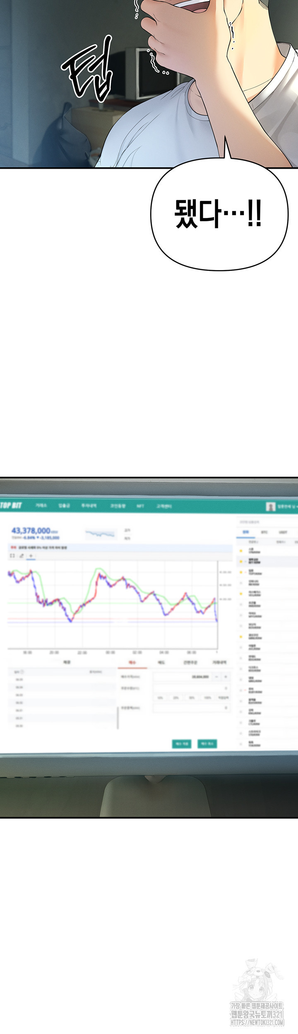Screen dimensions: 298x1034
Task: Click the order quantity input field
Action: [191, 688]
